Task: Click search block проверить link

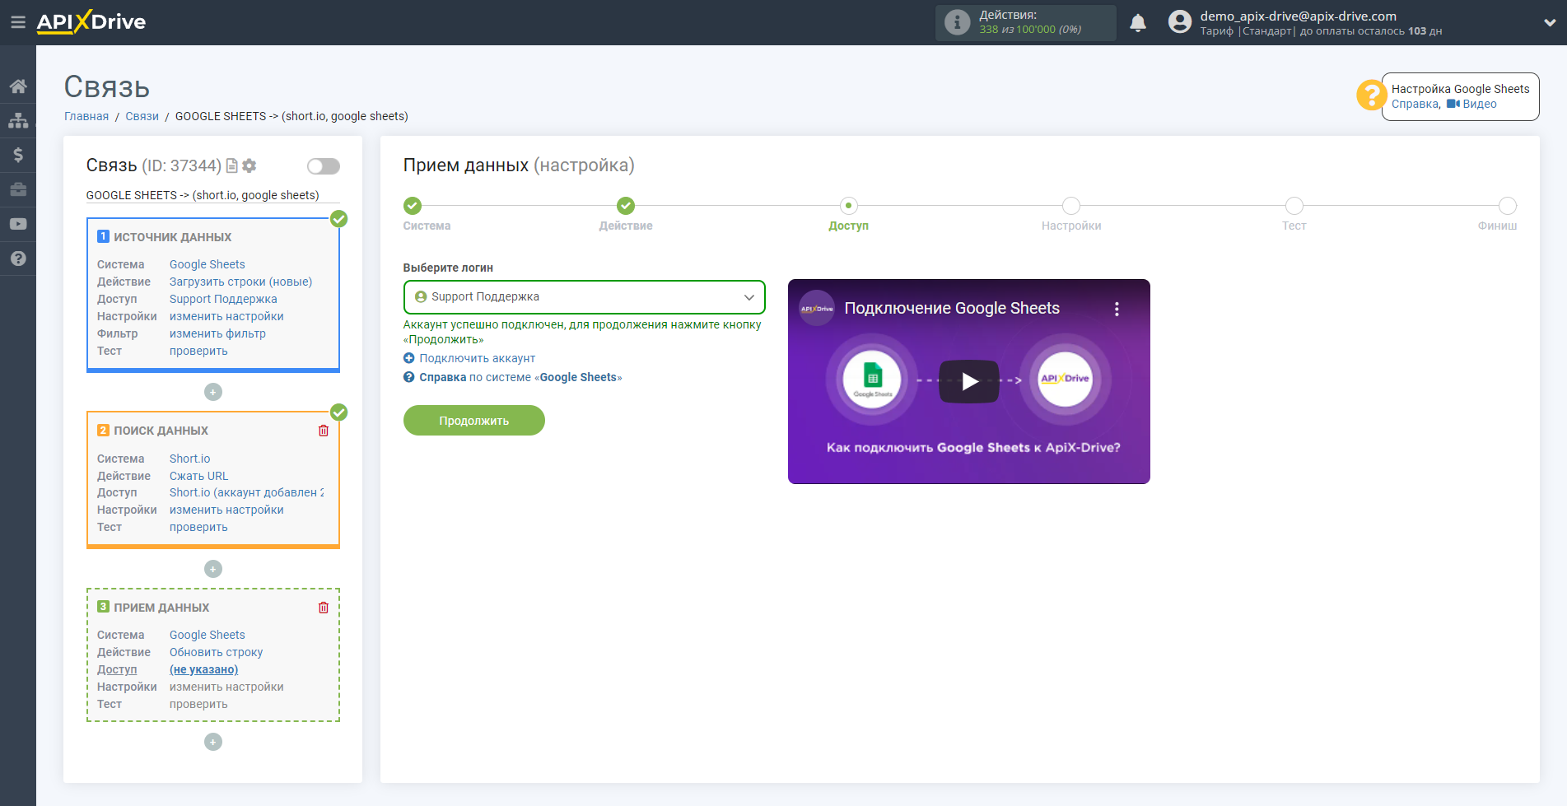Action: point(198,527)
